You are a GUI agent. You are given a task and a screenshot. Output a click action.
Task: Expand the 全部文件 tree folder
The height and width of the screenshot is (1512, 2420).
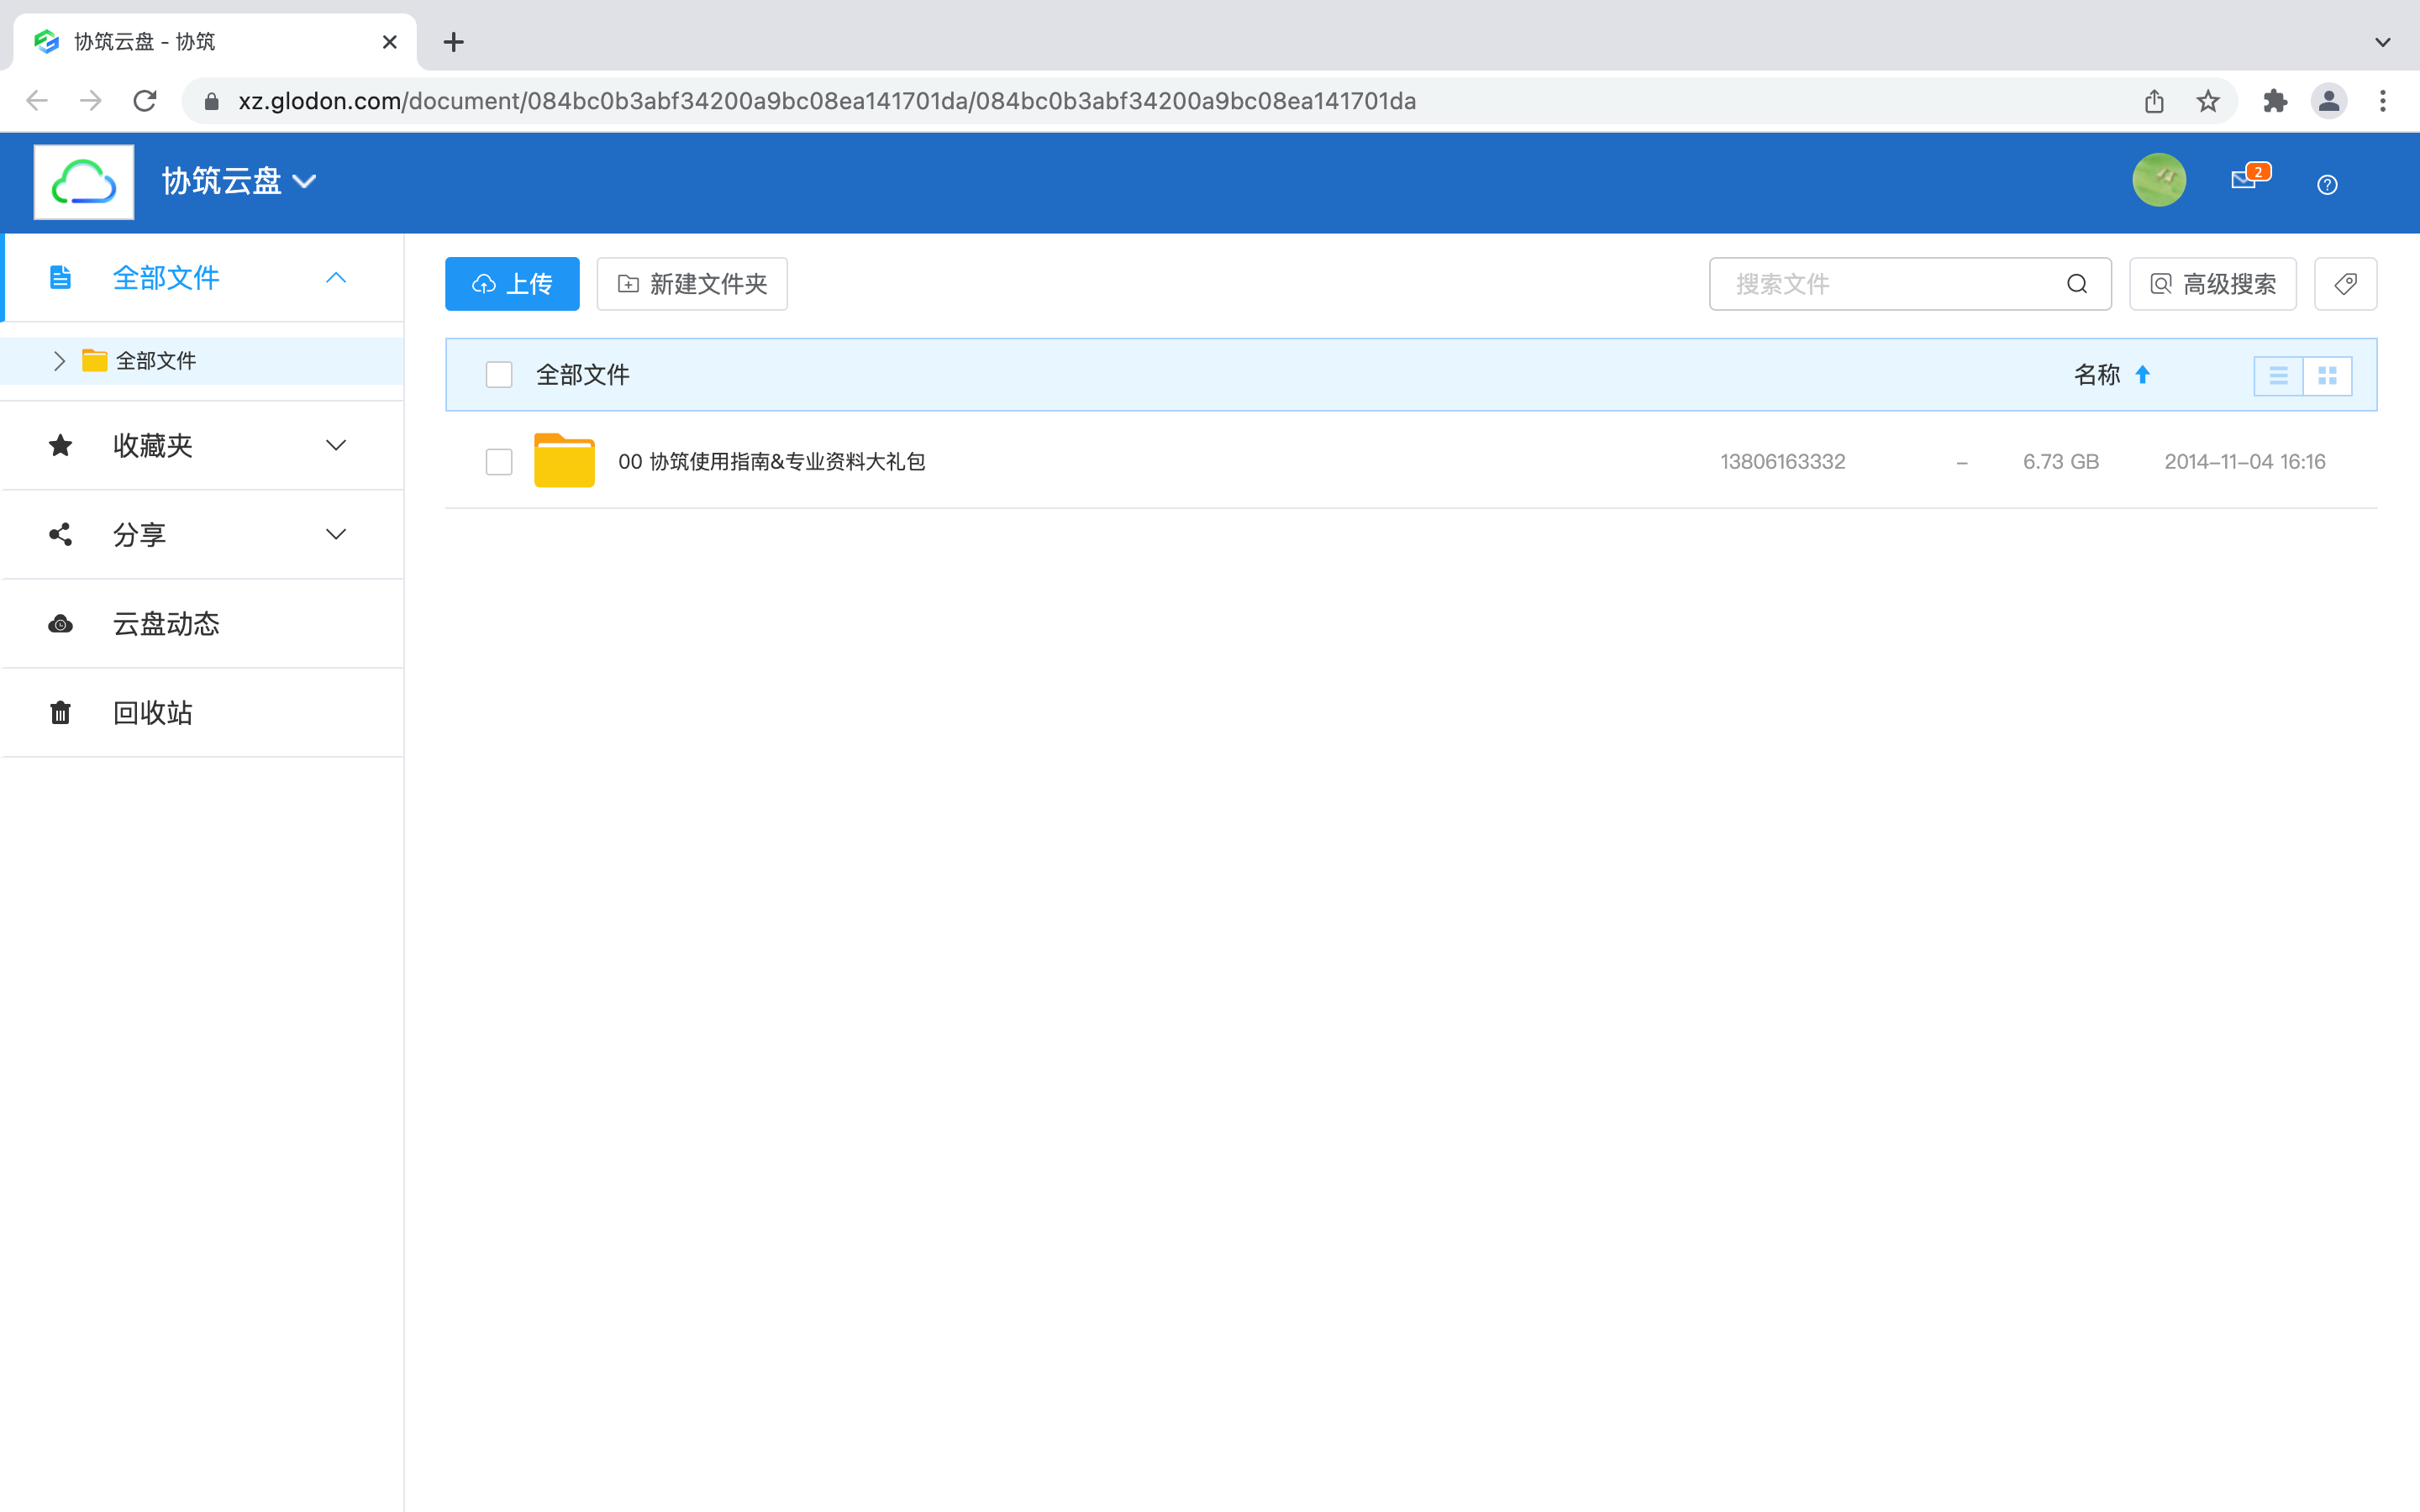(59, 361)
